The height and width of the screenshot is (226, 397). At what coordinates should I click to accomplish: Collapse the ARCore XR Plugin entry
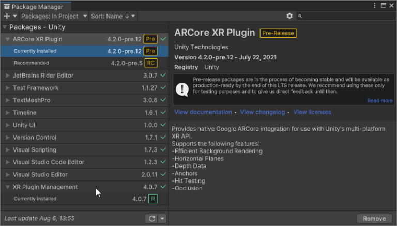(x=8, y=39)
